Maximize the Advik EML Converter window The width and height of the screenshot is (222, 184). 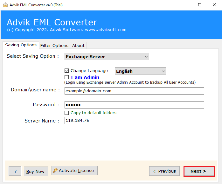tap(200, 5)
